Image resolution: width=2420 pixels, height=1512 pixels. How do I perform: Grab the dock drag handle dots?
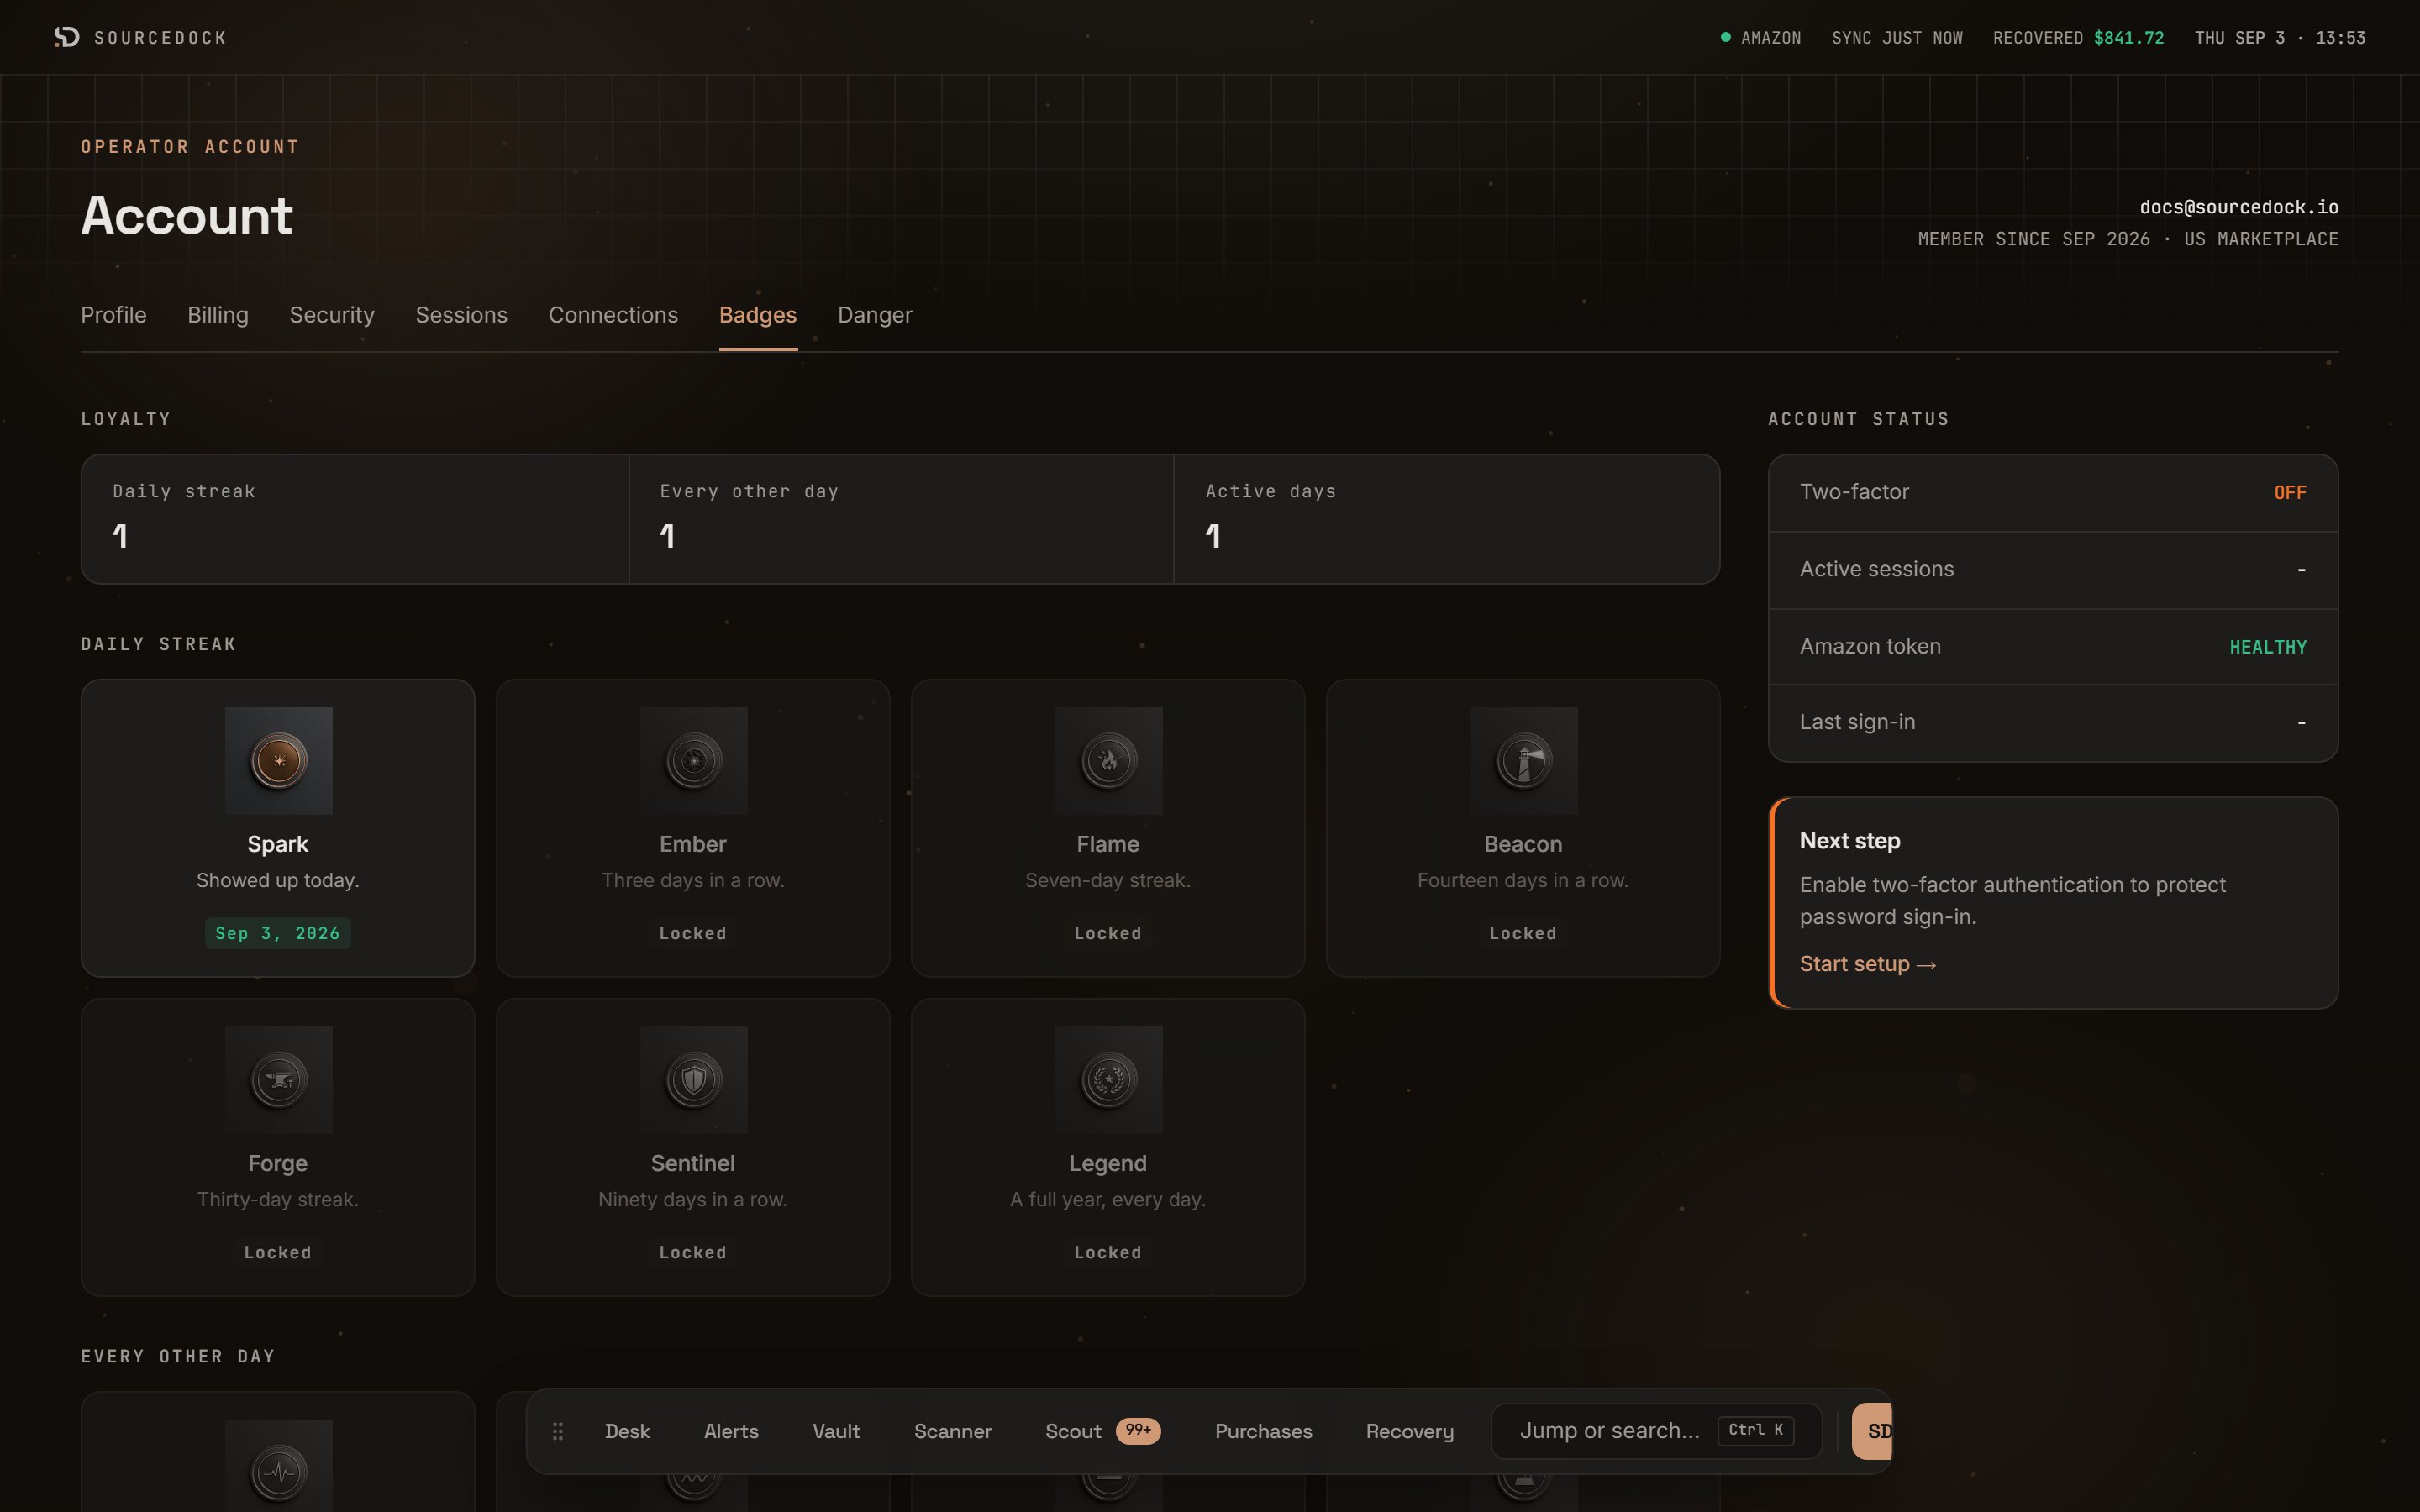point(558,1431)
